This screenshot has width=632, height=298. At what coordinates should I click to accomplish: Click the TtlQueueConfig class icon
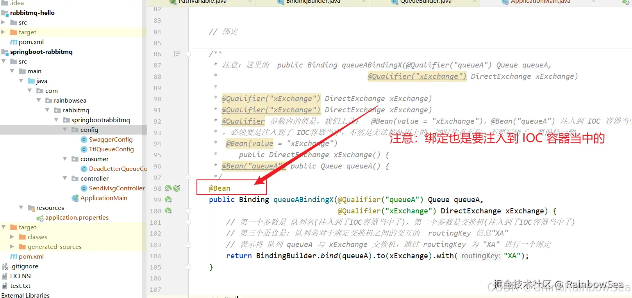pos(84,149)
